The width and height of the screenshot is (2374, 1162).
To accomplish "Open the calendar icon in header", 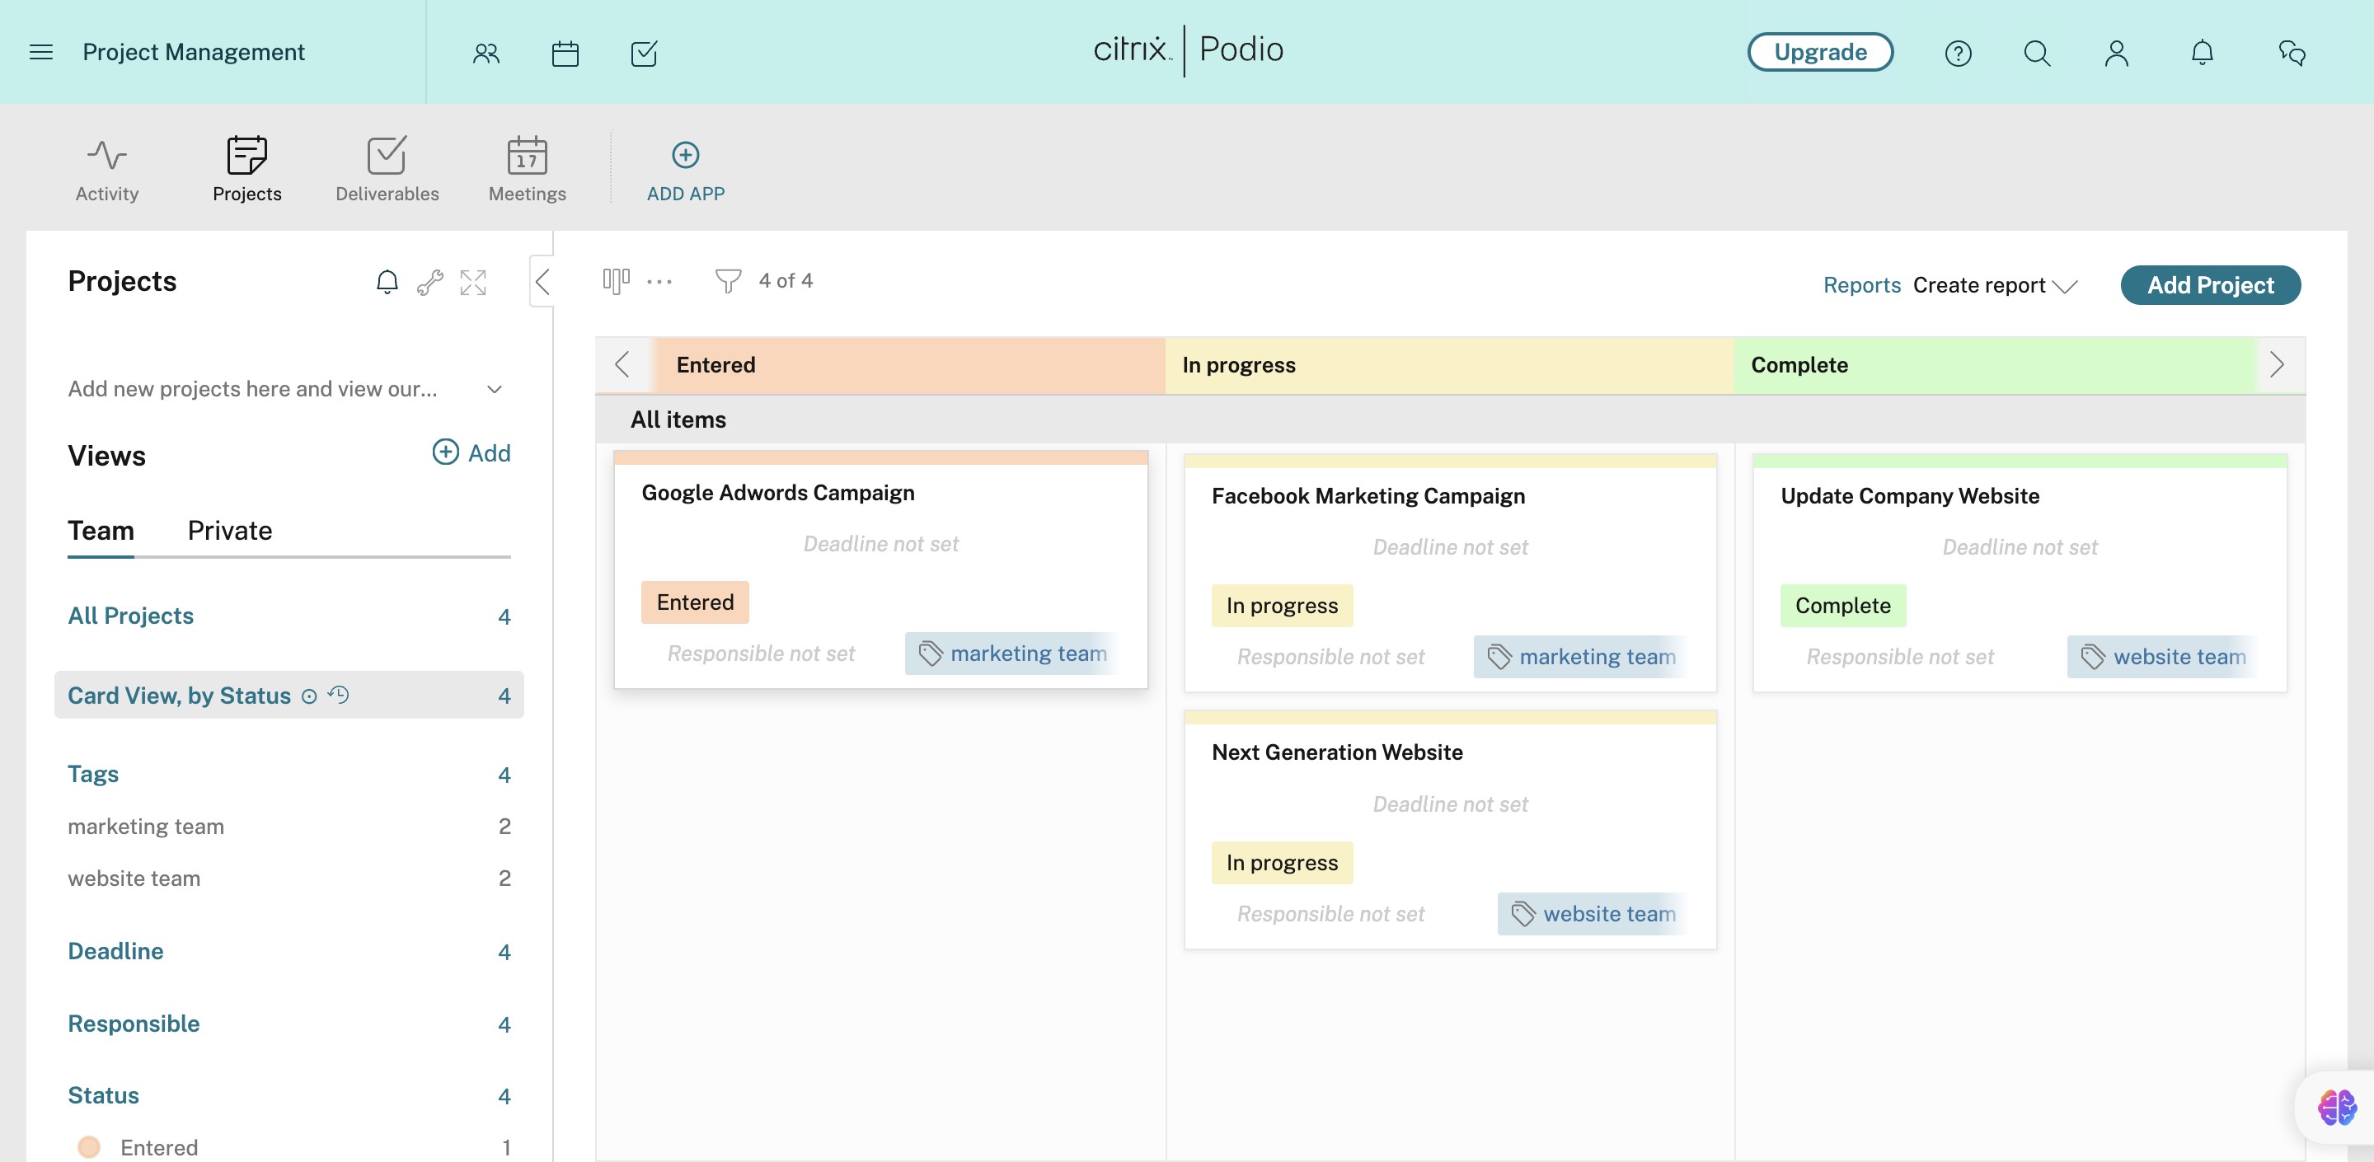I will click(565, 54).
